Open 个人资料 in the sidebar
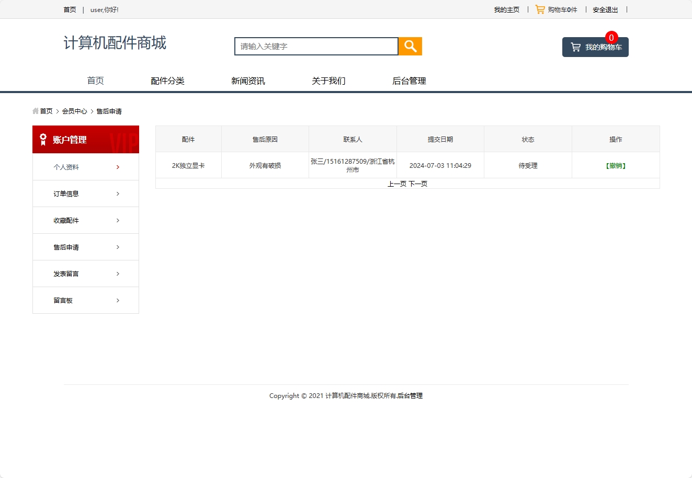This screenshot has width=692, height=478. point(66,166)
